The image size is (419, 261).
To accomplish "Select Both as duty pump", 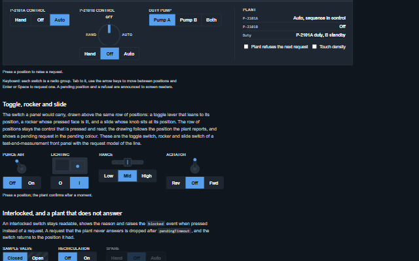I will (211, 20).
